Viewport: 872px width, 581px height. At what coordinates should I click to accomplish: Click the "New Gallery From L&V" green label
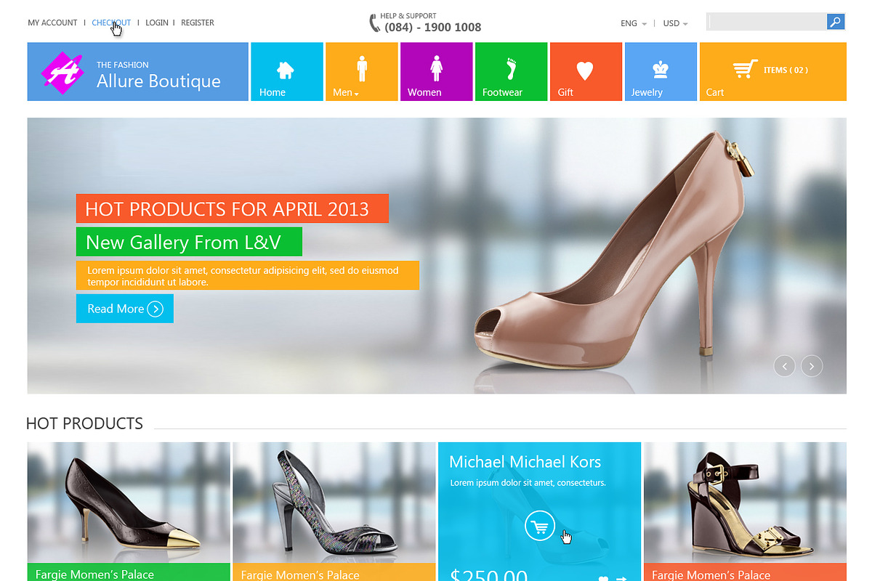pos(189,242)
